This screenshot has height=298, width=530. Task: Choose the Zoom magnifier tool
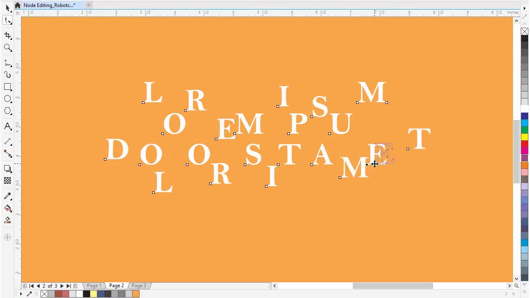tap(7, 48)
